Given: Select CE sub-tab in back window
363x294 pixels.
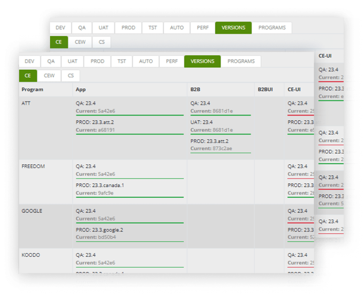Looking at the screenshot, I should (x=59, y=42).
